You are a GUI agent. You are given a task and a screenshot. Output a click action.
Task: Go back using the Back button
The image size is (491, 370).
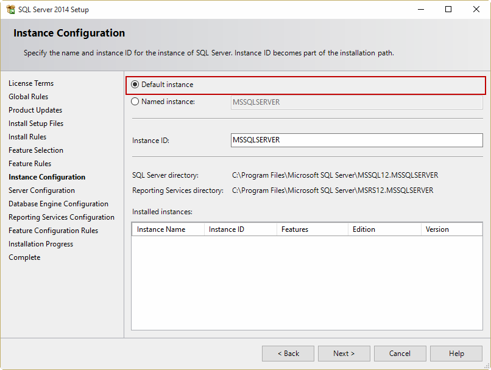288,354
